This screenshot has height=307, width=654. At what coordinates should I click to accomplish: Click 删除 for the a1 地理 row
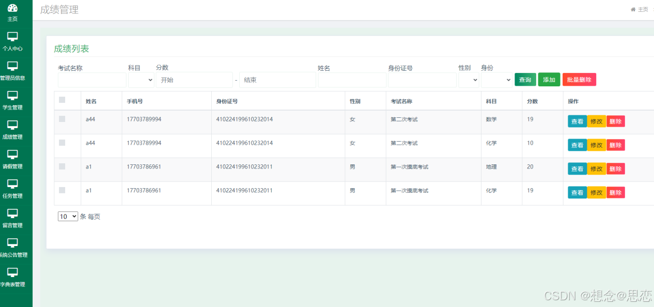(616, 169)
